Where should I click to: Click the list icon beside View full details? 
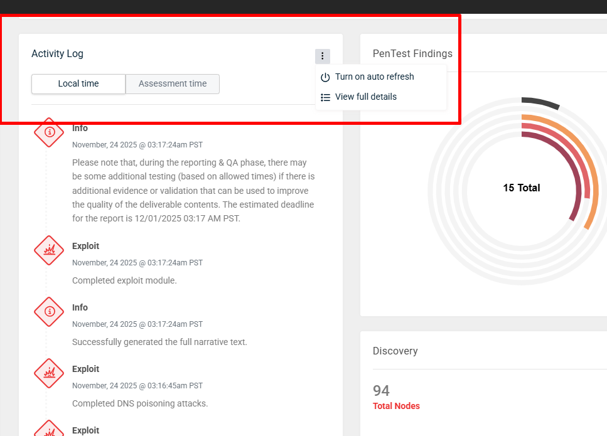325,97
